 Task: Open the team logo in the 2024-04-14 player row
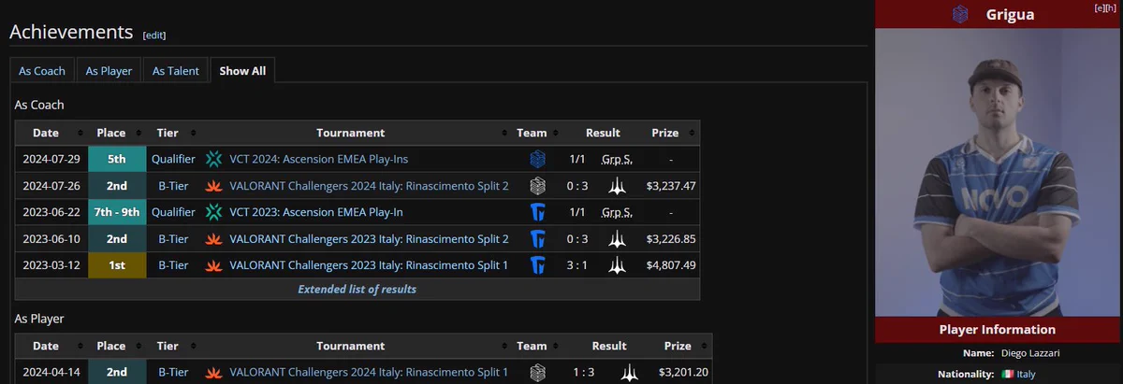click(x=537, y=372)
